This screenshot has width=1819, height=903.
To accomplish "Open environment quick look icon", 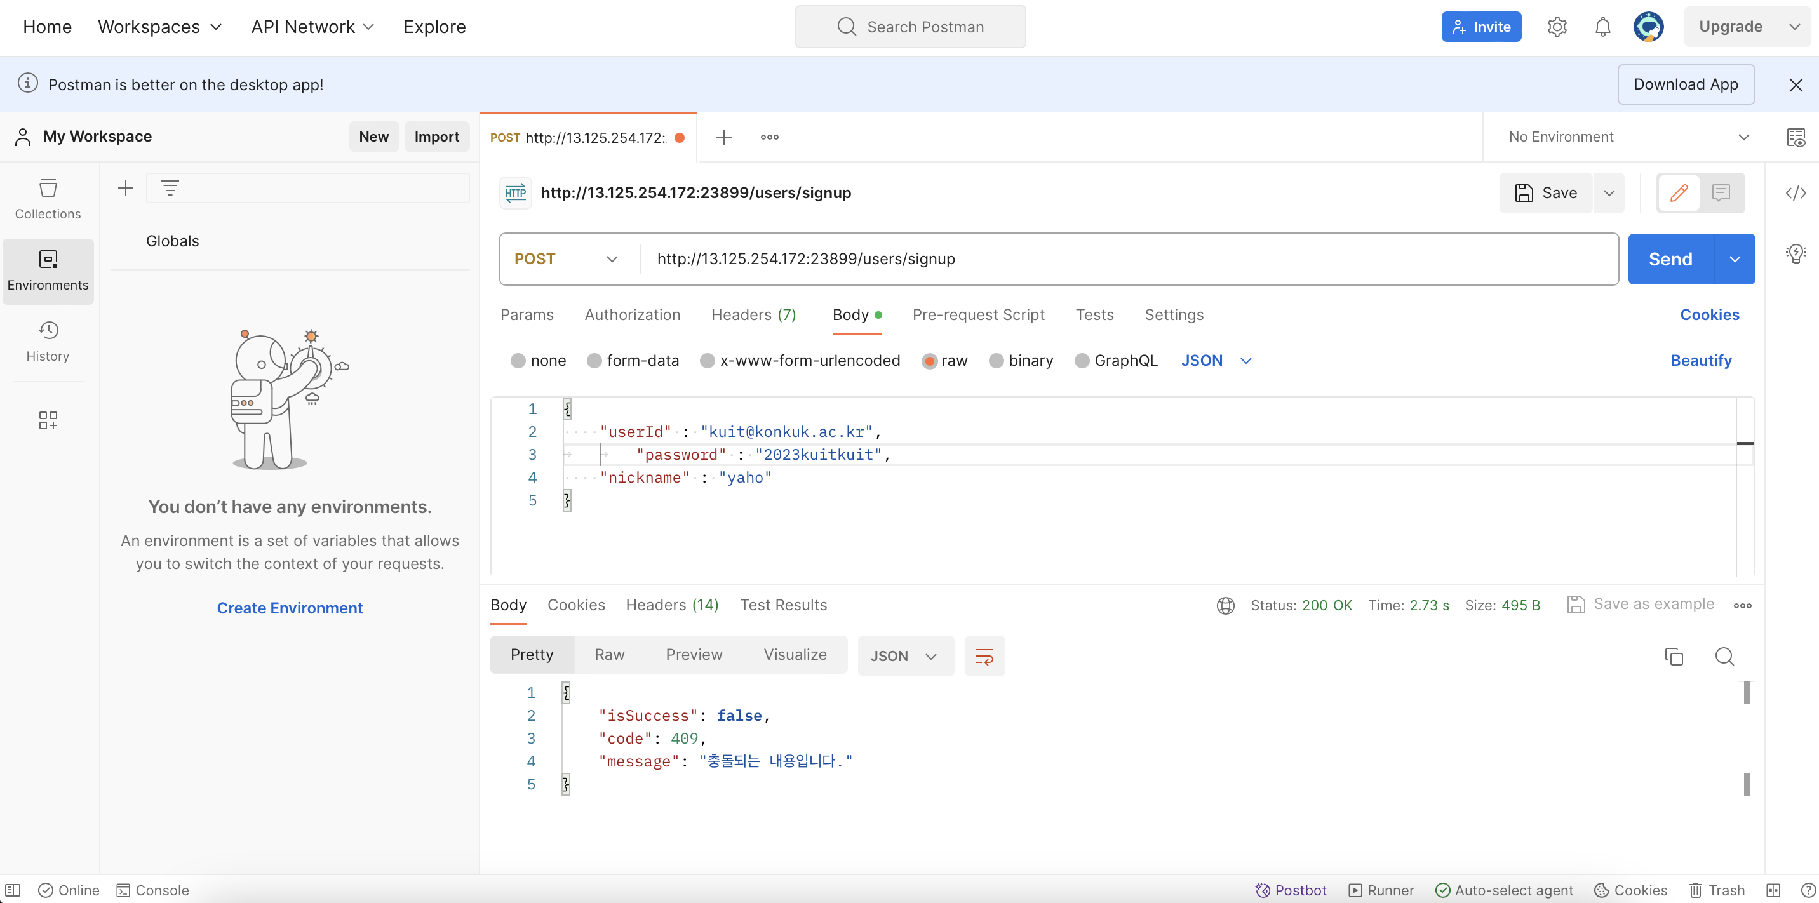I will [1796, 137].
